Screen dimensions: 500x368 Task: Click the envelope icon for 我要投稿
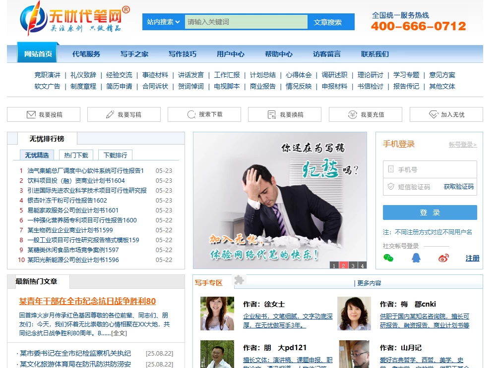tap(31, 114)
